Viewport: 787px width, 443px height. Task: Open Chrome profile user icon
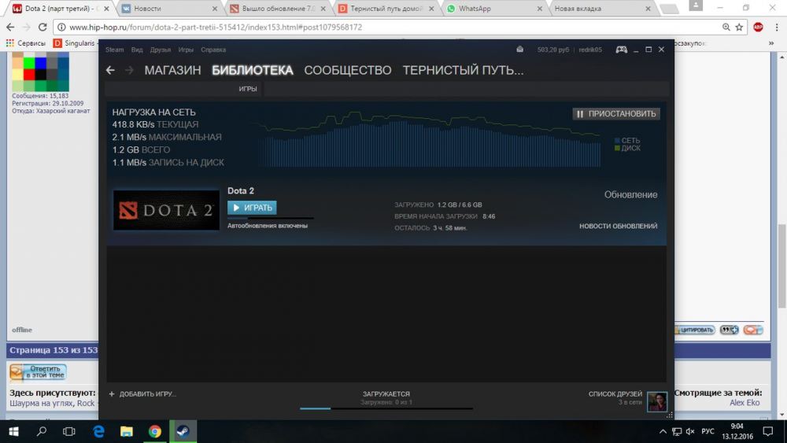click(696, 6)
